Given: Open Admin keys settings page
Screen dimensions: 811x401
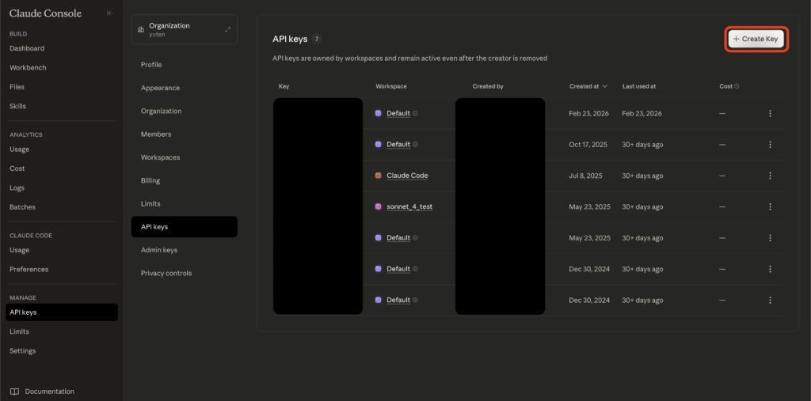Looking at the screenshot, I should [x=159, y=250].
